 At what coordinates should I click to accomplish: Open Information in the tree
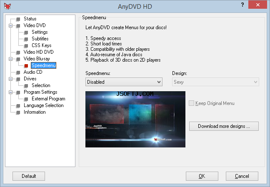(35, 112)
